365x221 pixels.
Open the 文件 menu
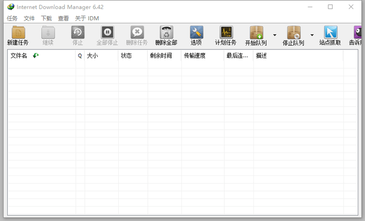[29, 19]
